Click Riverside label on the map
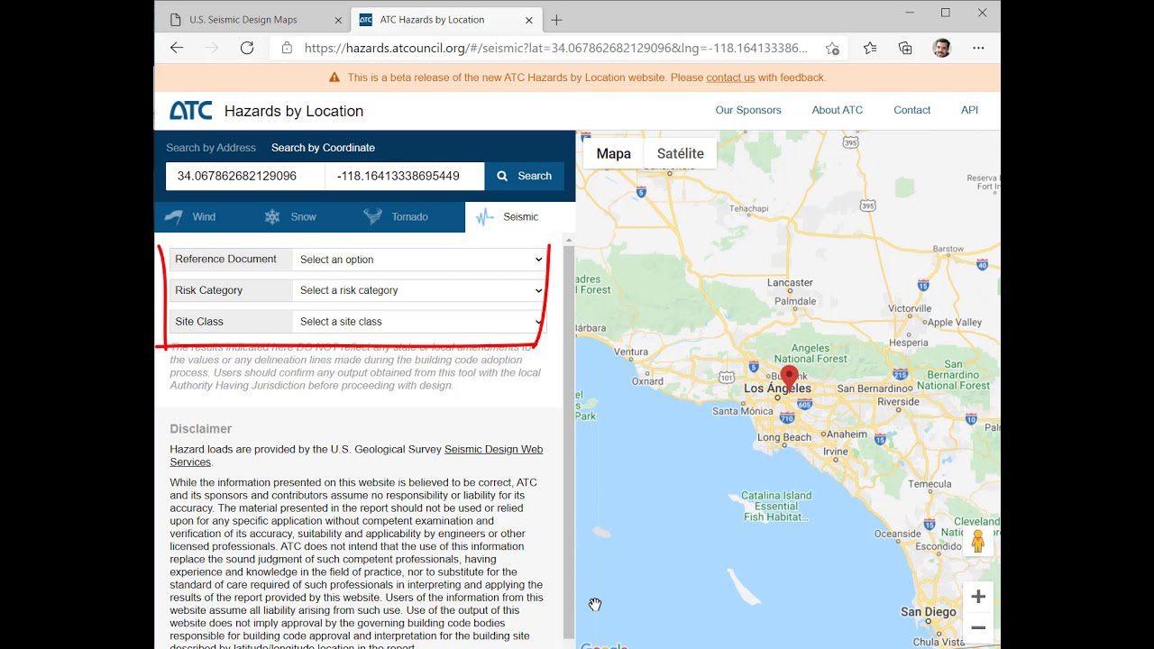The image size is (1154, 649). tap(898, 402)
